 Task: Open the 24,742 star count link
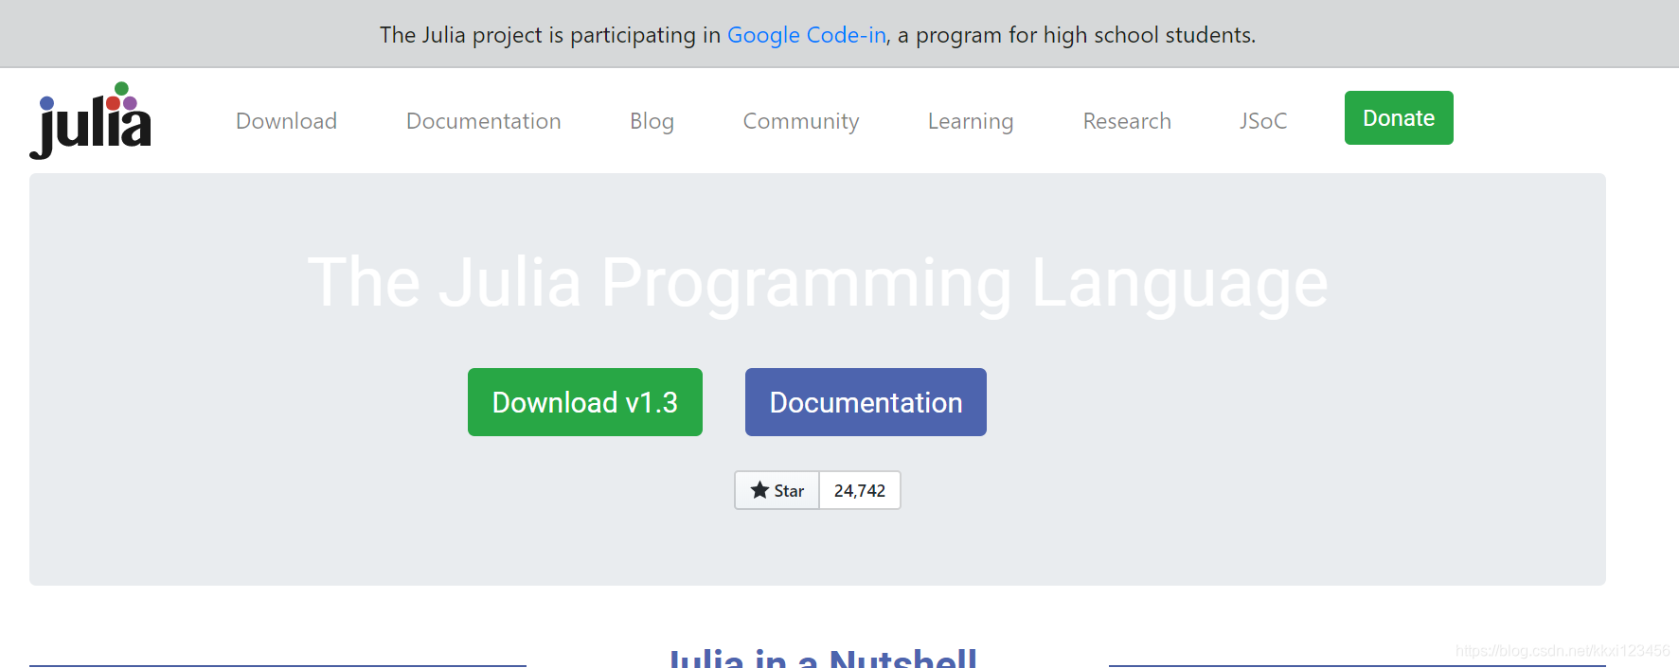pos(860,490)
